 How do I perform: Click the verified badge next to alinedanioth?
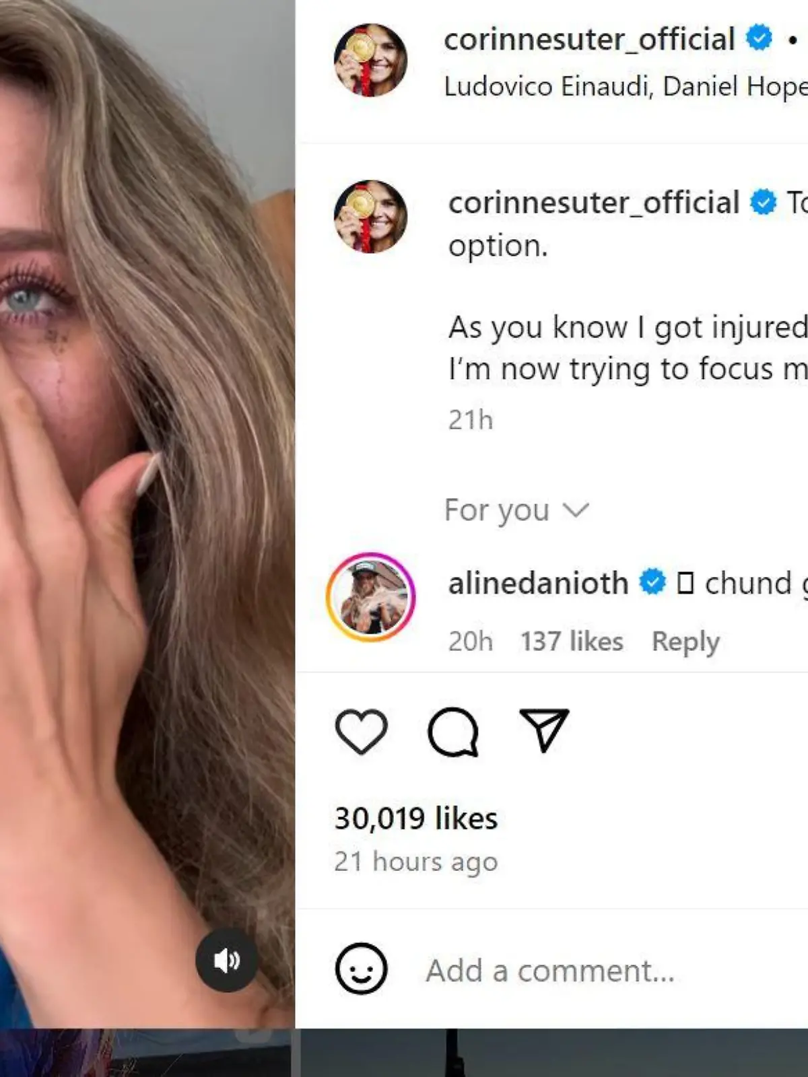click(x=652, y=583)
